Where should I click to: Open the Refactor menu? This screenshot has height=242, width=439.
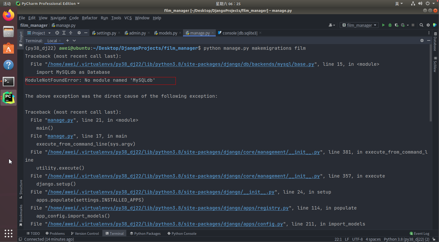point(90,18)
